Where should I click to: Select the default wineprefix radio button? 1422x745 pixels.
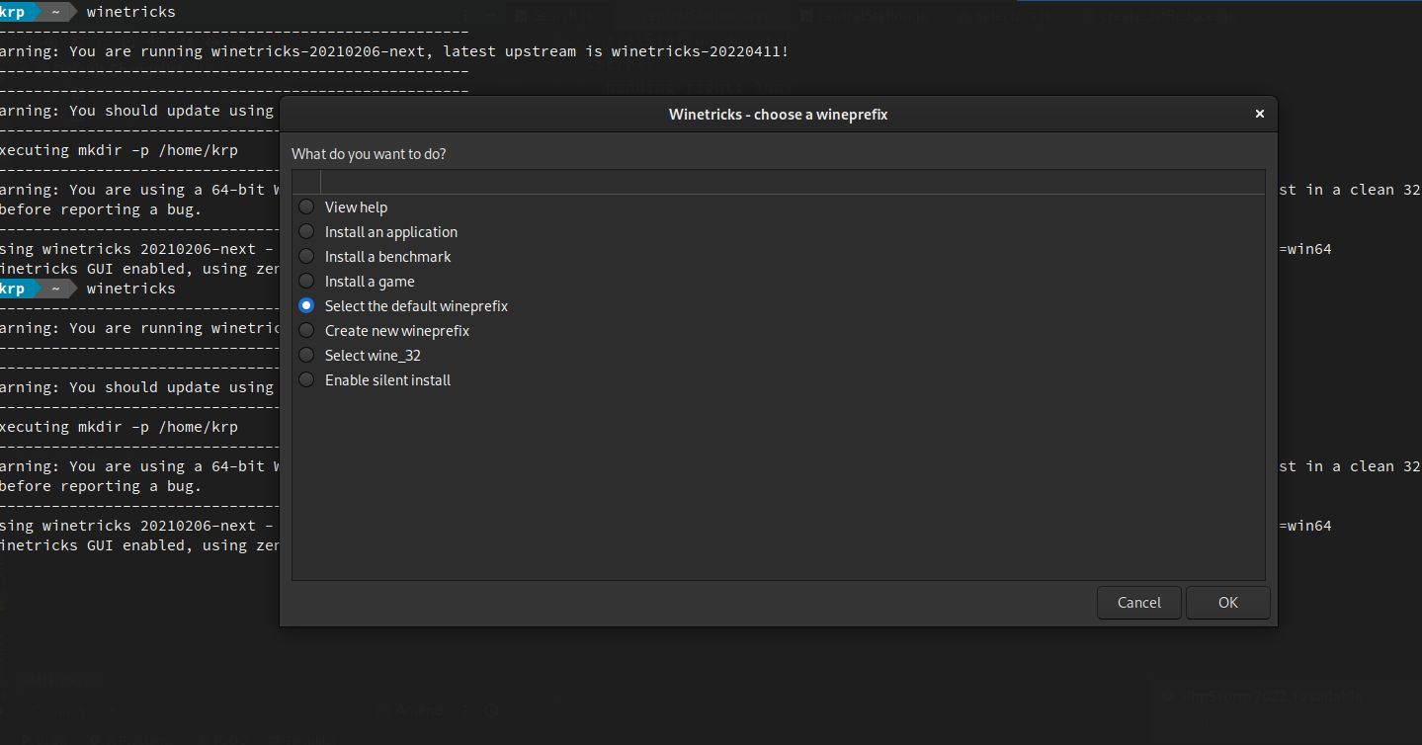[x=306, y=306]
